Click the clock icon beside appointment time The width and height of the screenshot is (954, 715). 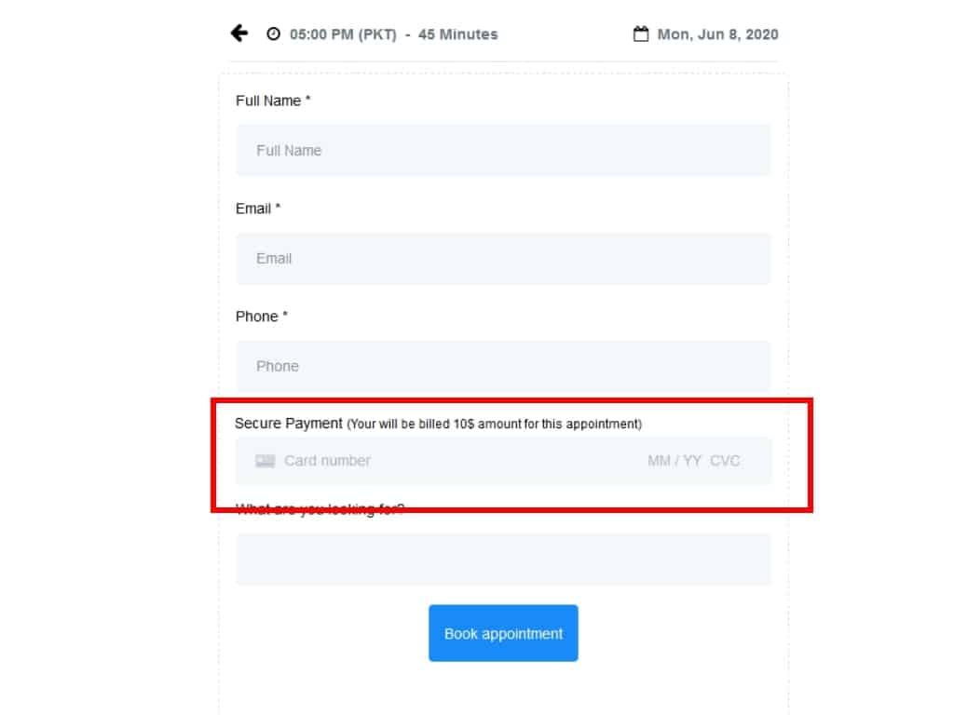273,34
